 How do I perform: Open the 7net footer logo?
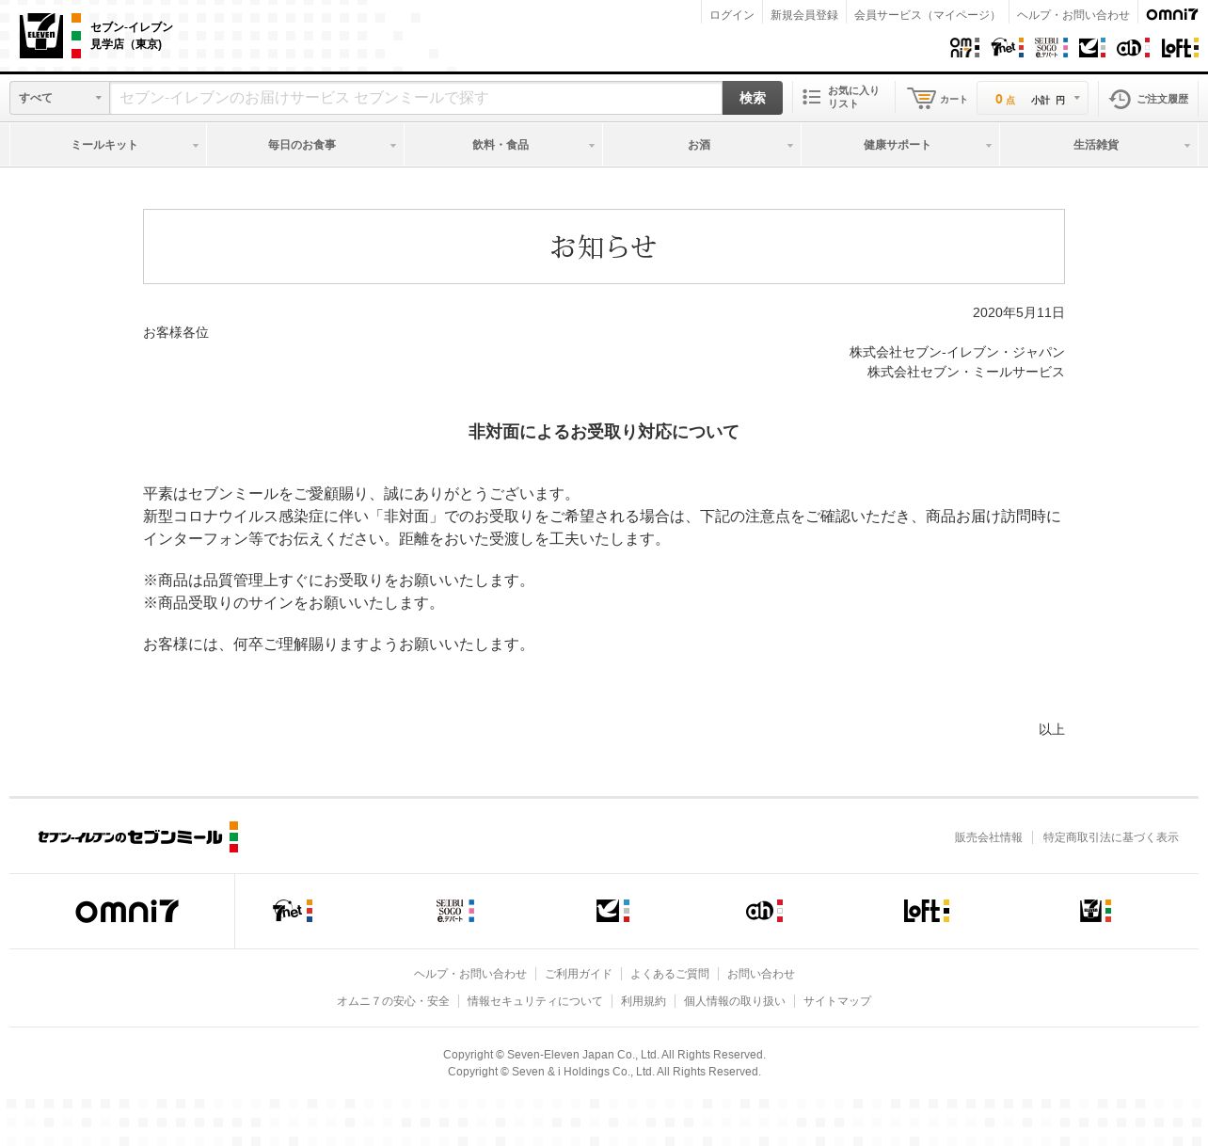click(293, 911)
